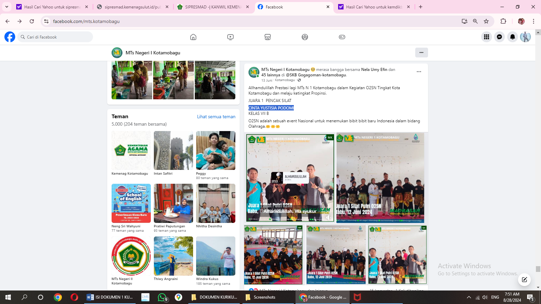Open Facebook Gaming icon
541x304 pixels.
point(342,37)
